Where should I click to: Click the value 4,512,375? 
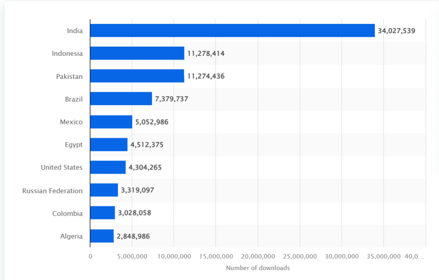point(147,145)
